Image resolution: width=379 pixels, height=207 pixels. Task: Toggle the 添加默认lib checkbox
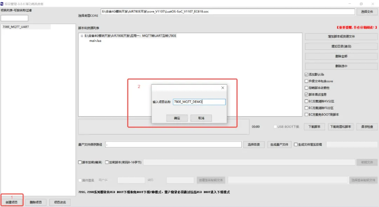(306, 75)
